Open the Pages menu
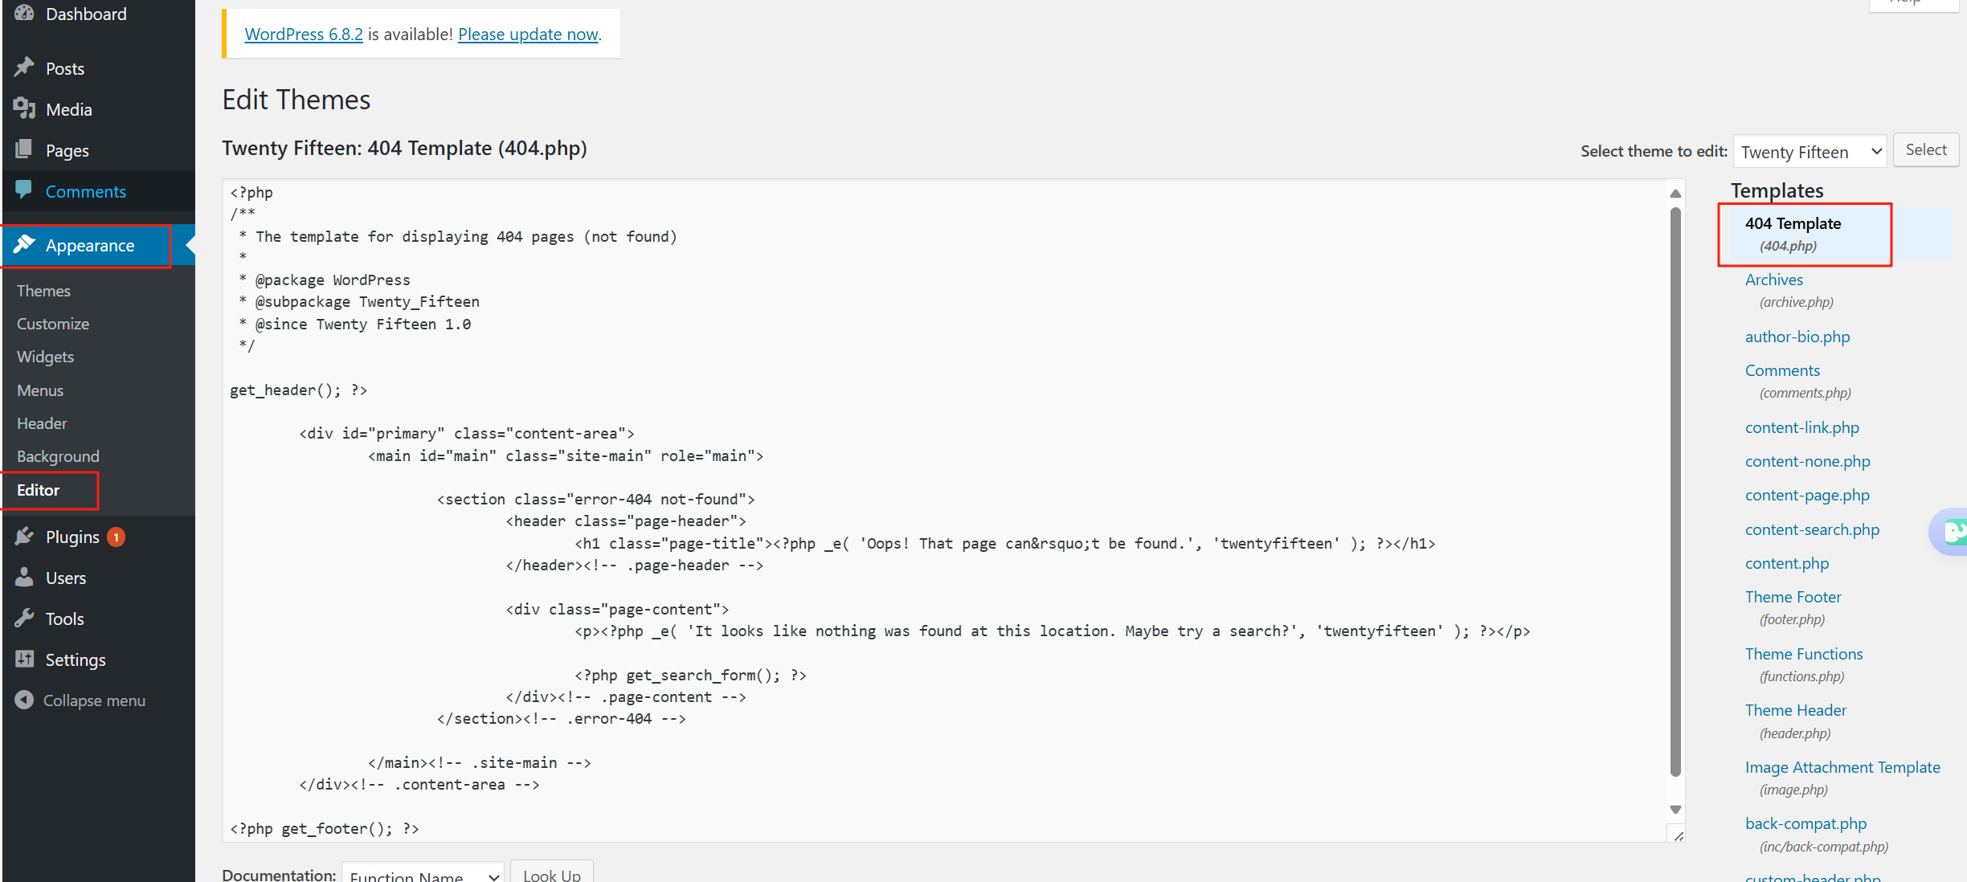 click(67, 150)
